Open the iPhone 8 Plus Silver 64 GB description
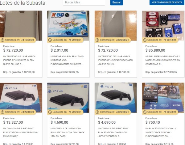 tap(19, 60)
